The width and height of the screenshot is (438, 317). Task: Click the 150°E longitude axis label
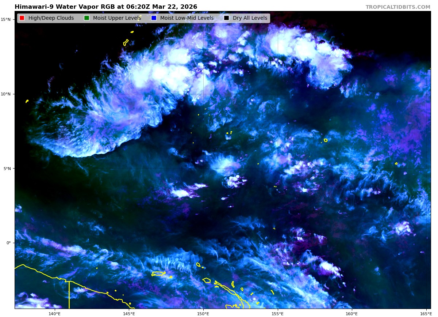click(x=203, y=313)
